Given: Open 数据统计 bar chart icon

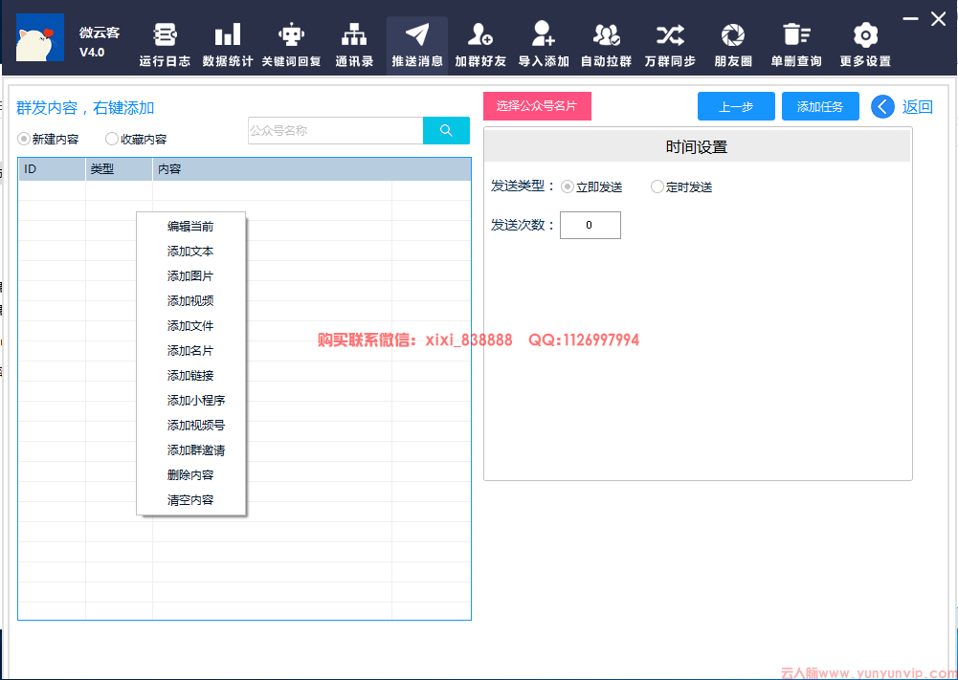Looking at the screenshot, I should click(x=227, y=35).
